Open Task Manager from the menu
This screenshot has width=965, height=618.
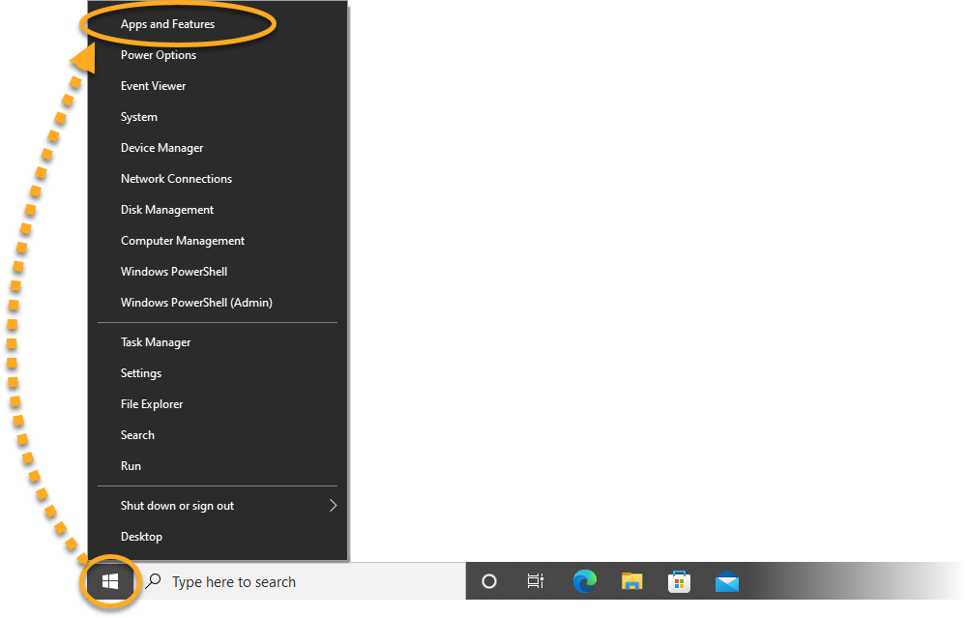156,342
